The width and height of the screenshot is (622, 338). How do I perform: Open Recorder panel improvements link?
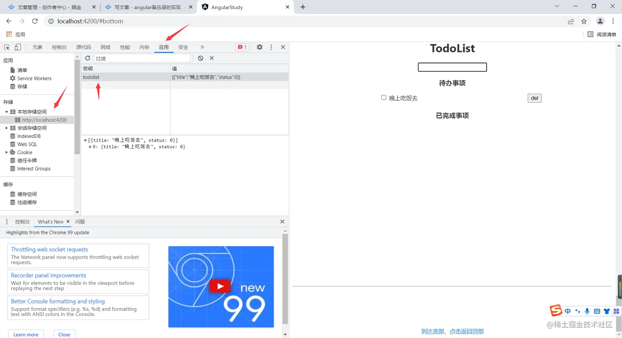pos(49,275)
